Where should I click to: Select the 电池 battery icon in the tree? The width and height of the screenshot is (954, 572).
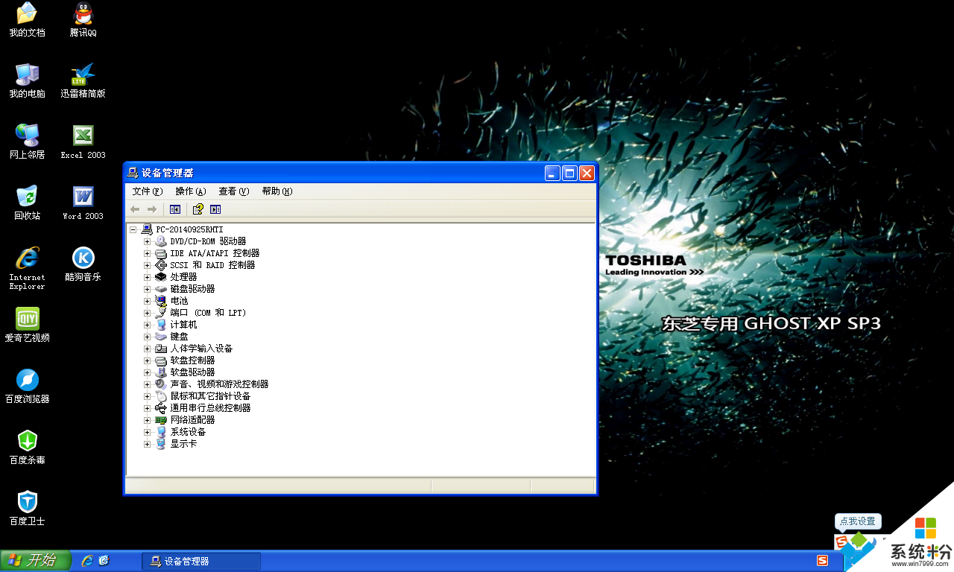tap(161, 301)
